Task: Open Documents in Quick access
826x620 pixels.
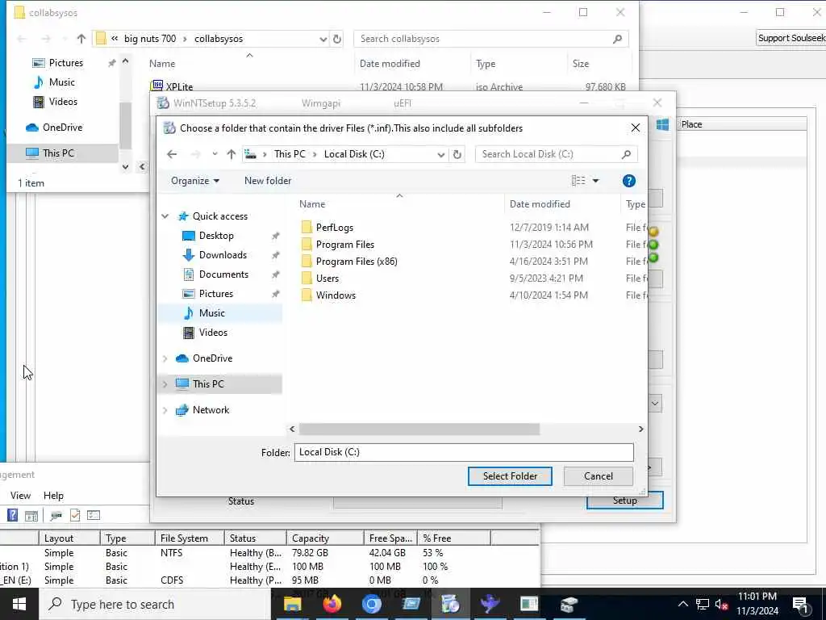Action: [223, 274]
